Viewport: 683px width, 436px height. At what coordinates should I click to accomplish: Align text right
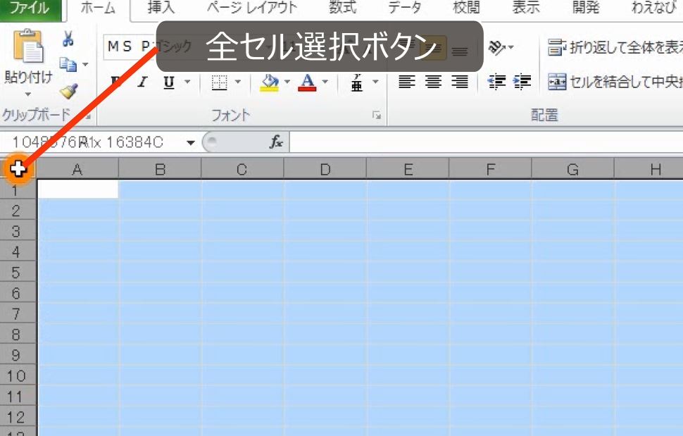coord(460,82)
